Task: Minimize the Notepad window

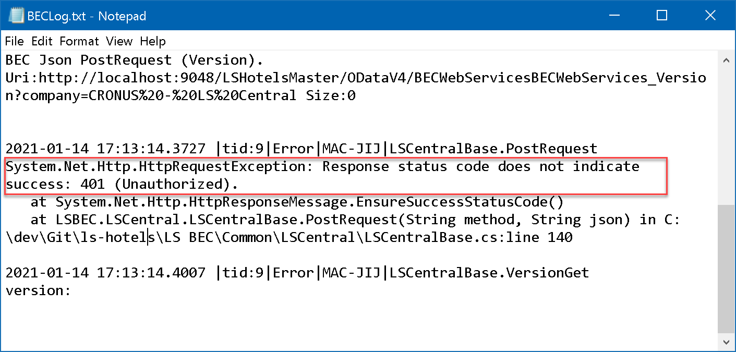Action: pos(613,16)
